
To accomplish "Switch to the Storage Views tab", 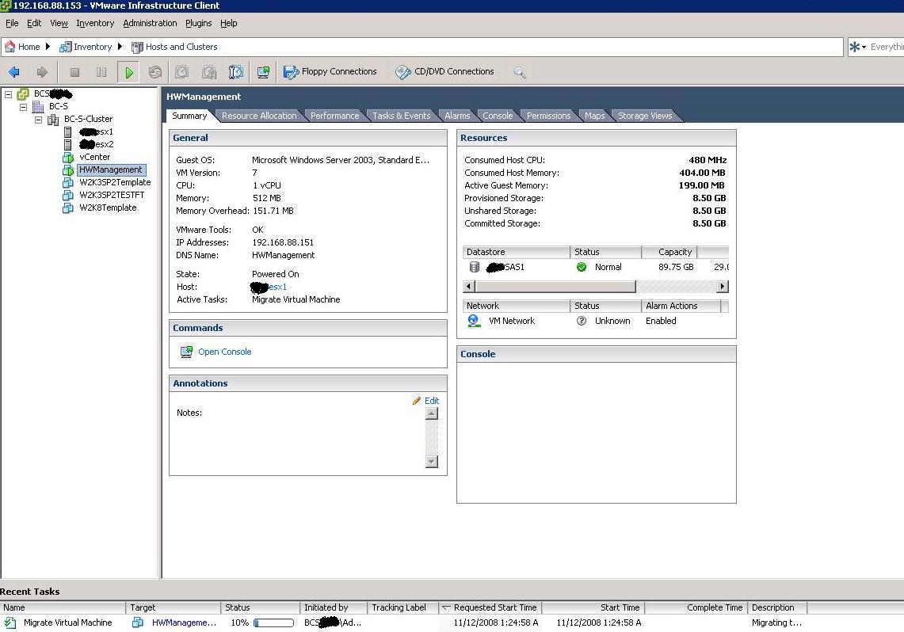I will coord(645,116).
